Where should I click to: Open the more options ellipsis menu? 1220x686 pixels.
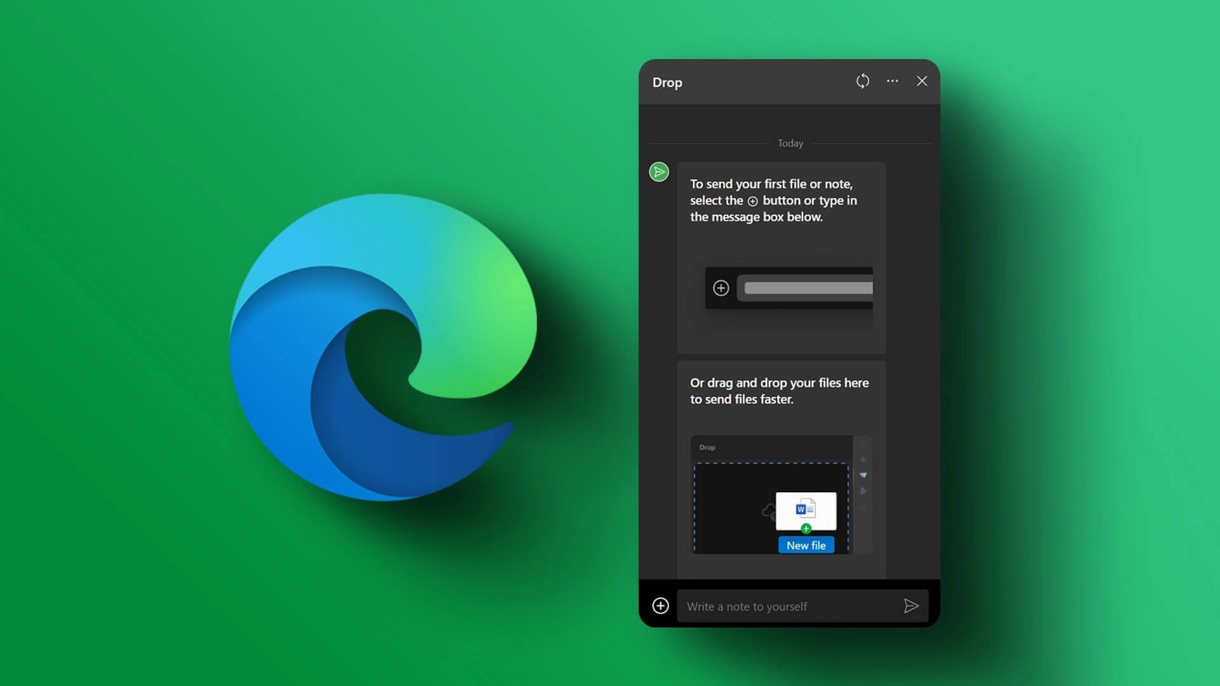coord(892,81)
